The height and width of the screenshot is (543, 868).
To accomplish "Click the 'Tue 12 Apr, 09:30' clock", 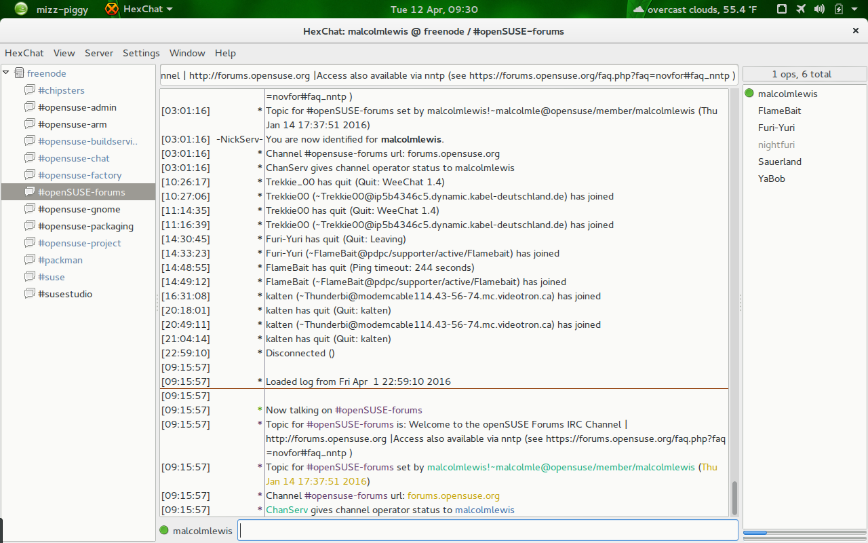I will pos(435,10).
